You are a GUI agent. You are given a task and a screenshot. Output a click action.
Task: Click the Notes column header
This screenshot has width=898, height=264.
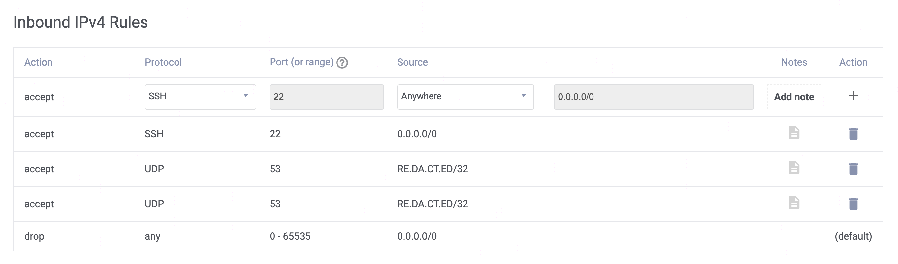(794, 62)
